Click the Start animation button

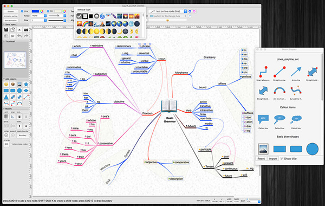(11, 21)
